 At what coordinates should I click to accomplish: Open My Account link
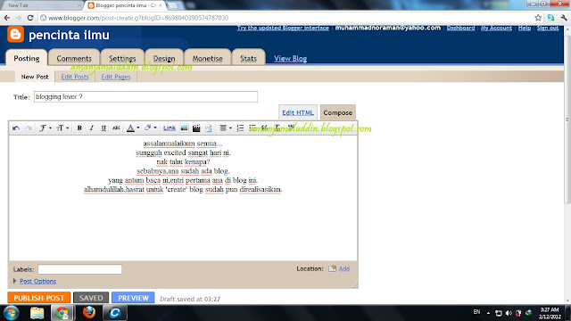coord(496,28)
